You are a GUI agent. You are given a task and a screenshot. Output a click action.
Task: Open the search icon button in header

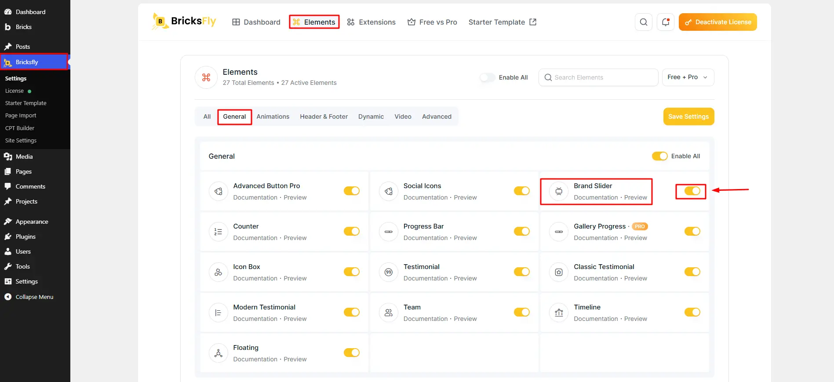(643, 22)
